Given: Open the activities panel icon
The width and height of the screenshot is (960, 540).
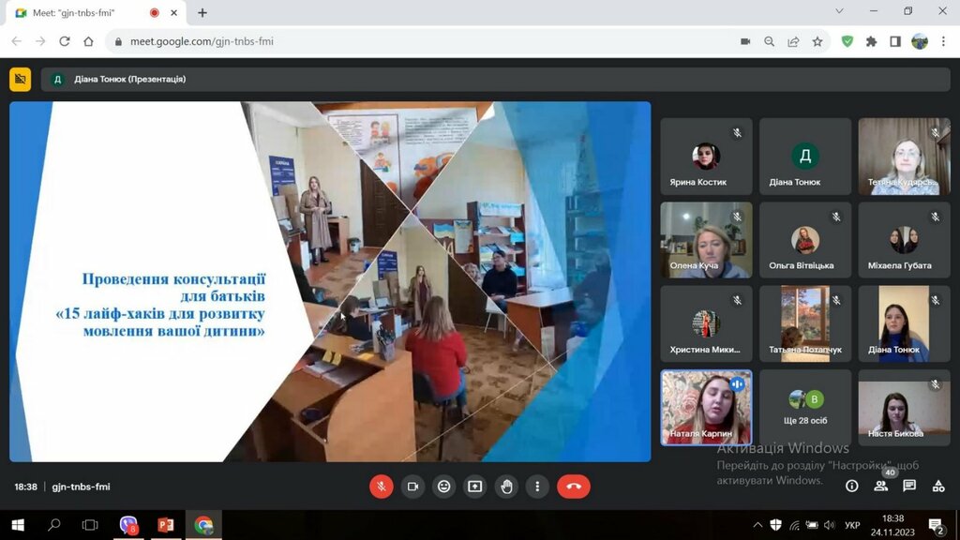Looking at the screenshot, I should [x=938, y=486].
